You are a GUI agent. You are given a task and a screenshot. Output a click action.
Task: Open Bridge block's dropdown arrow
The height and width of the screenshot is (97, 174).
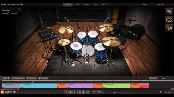104,84
